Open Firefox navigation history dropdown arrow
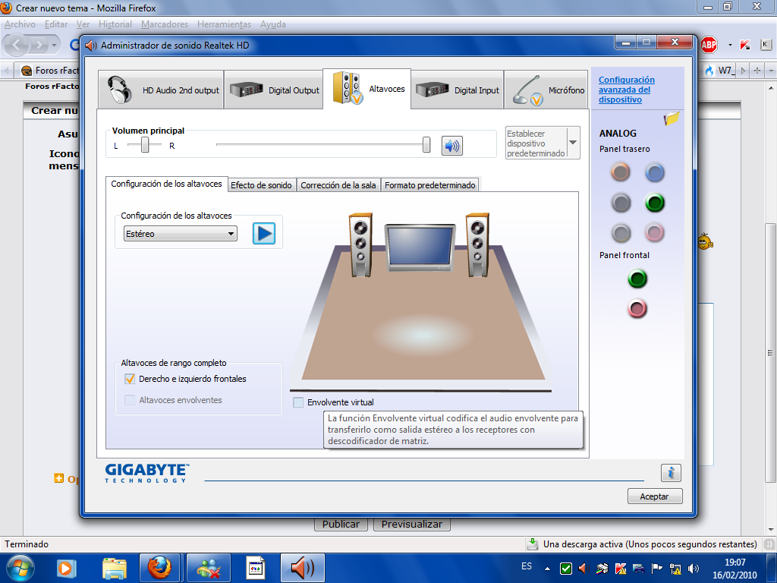This screenshot has height=583, width=777. pos(55,45)
